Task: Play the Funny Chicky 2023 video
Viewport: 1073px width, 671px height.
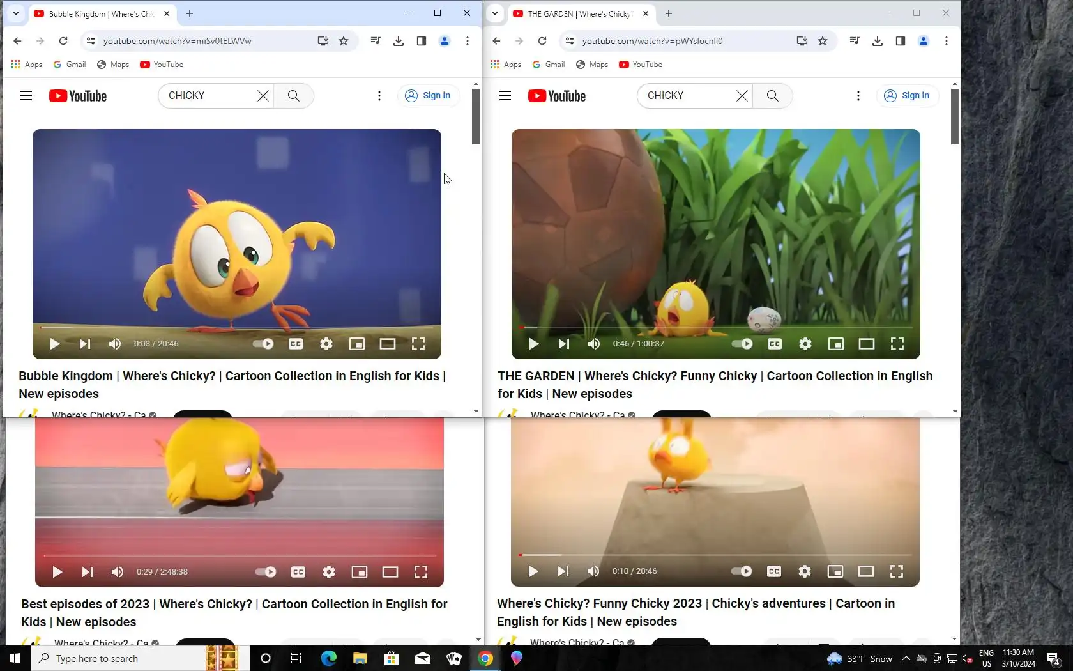Action: (533, 571)
